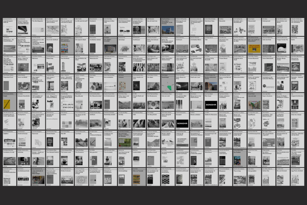This screenshot has height=205, width=307.
Task: Open the Underground picture book card
Action: pyautogui.click(x=269, y=27)
